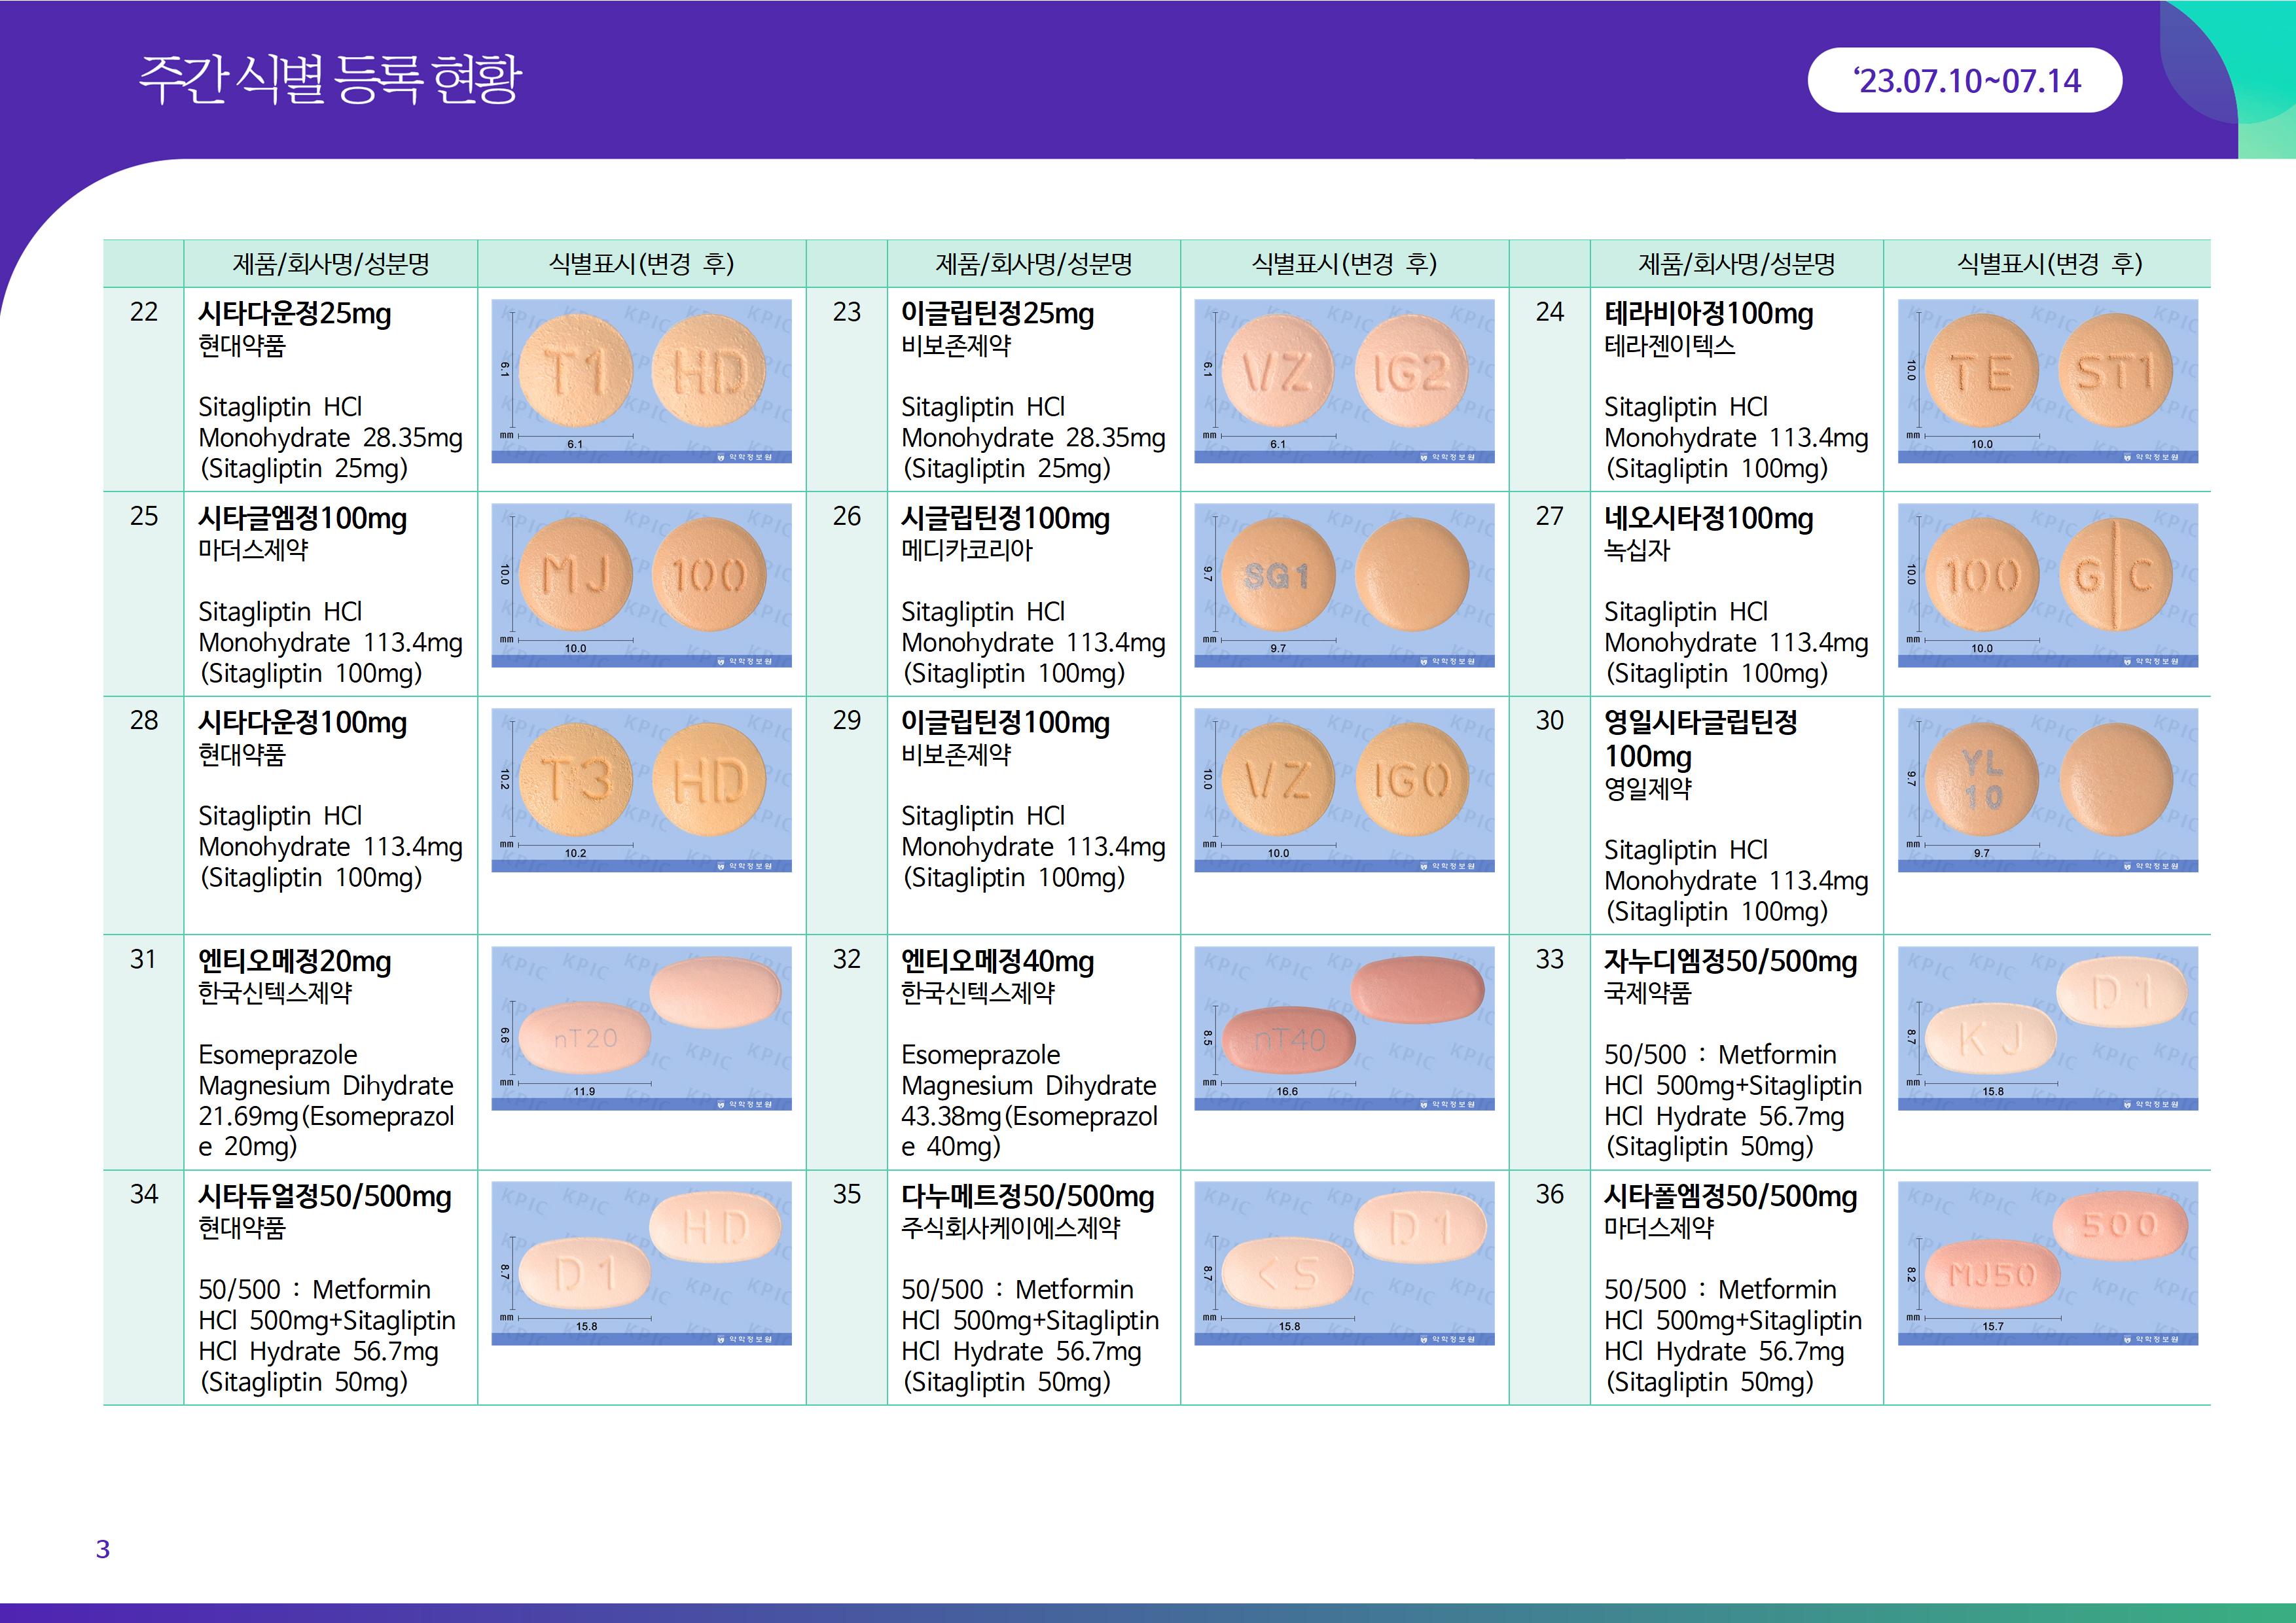Image resolution: width=2296 pixels, height=1623 pixels.
Task: Click the 100 G|C tablet image
Action: tap(2047, 585)
